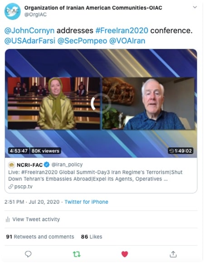Click the View Tweet activity bars icon
Image resolution: width=204 pixels, height=263 pixels.
[x=8, y=219]
